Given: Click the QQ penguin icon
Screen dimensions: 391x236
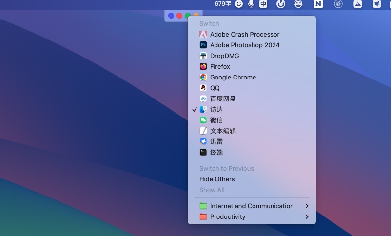Looking at the screenshot, I should 203,88.
